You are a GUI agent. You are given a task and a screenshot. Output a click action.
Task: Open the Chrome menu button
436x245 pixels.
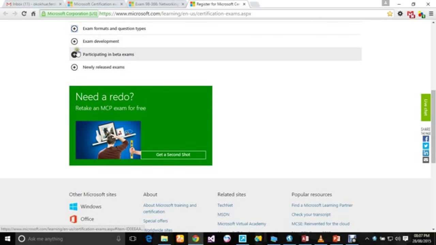pyautogui.click(x=431, y=14)
